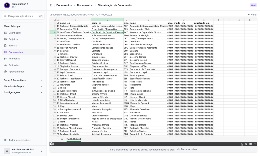Add a new sheet with plus icon
This screenshot has width=260, height=156.
(85, 139)
